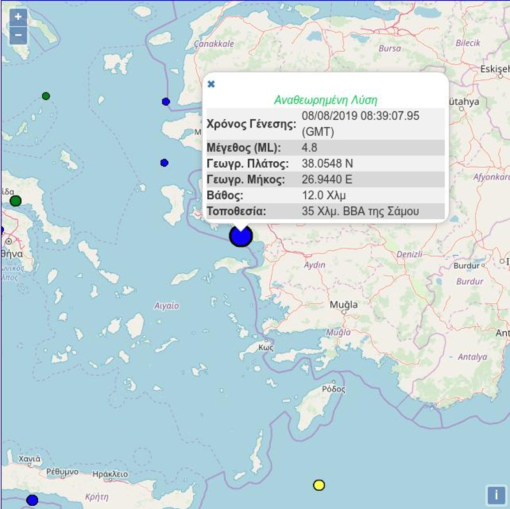Screen dimensions: 510x509
Task: Click the Κως island label
Action: 266,348
